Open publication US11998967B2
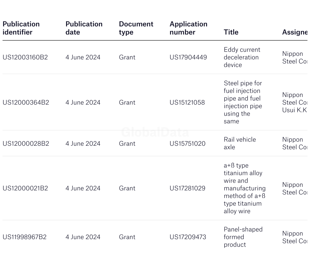Viewport: 310px width, 264px height. coord(25,237)
